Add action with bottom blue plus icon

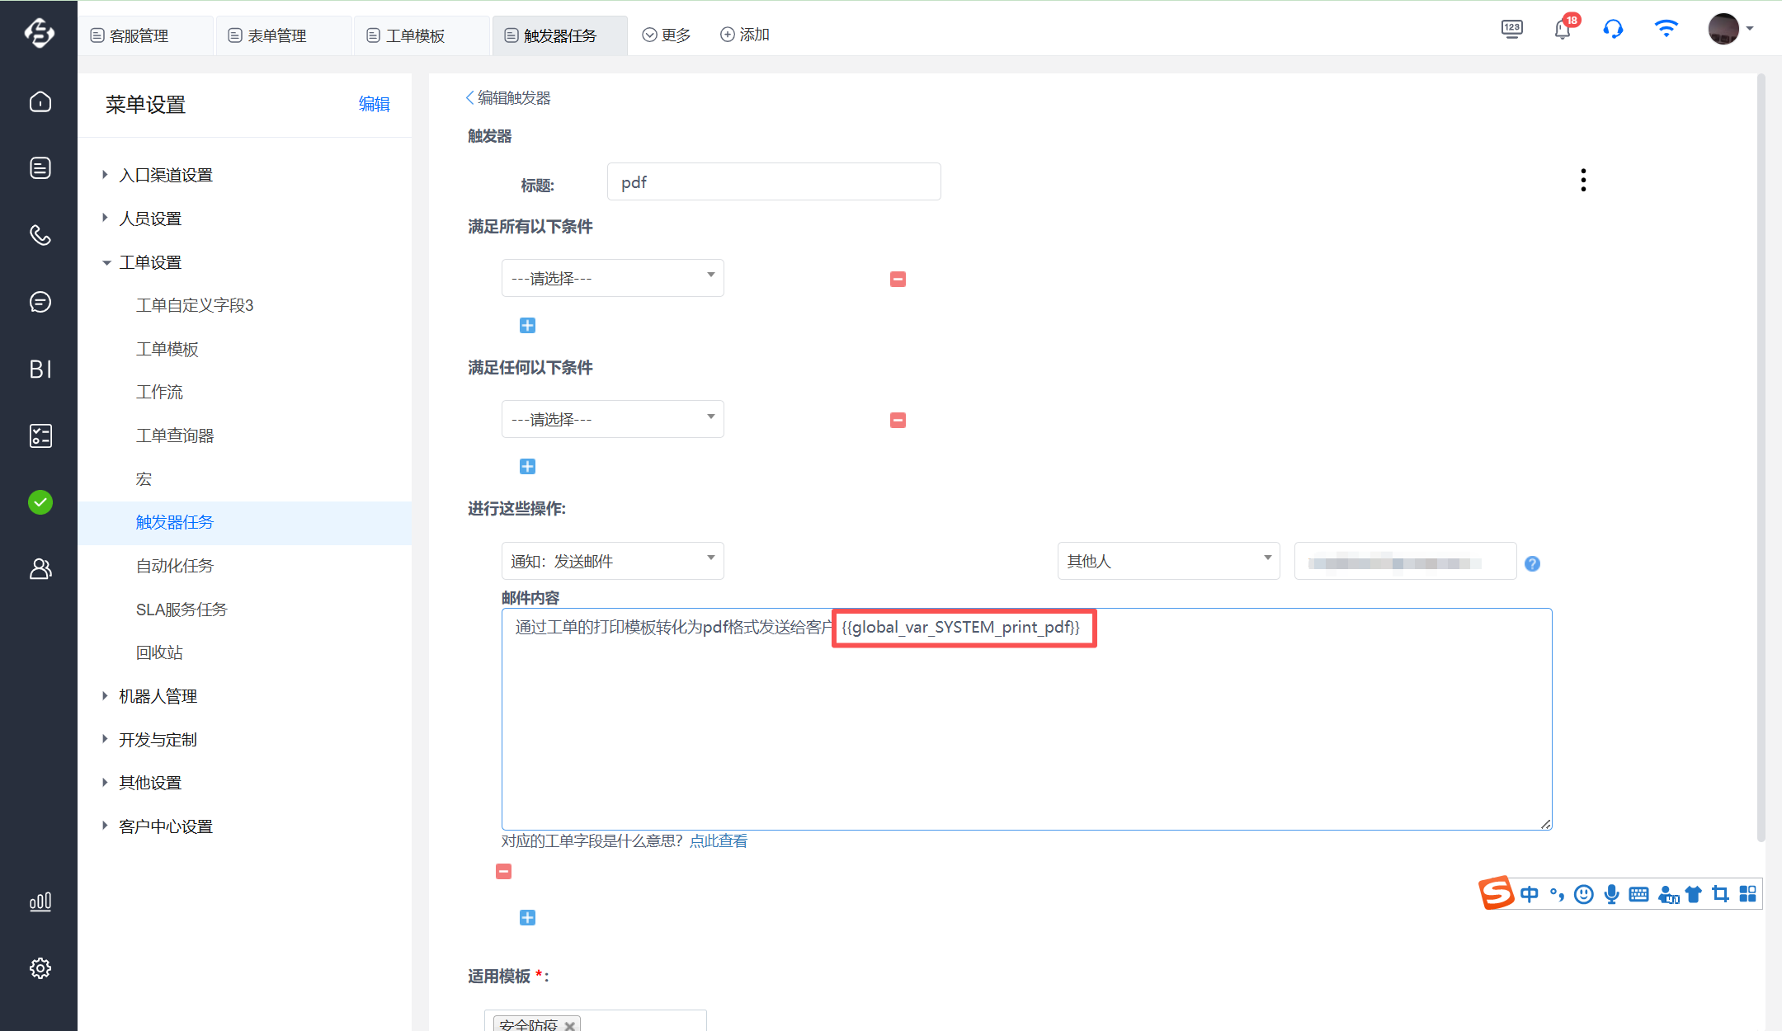(527, 917)
